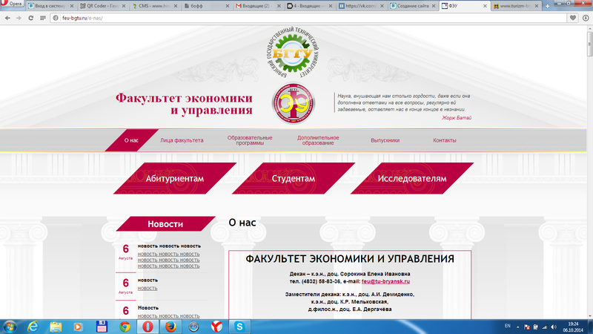Image resolution: width=593 pixels, height=334 pixels.
Task: Close the QR Coder tab
Action: click(124, 6)
